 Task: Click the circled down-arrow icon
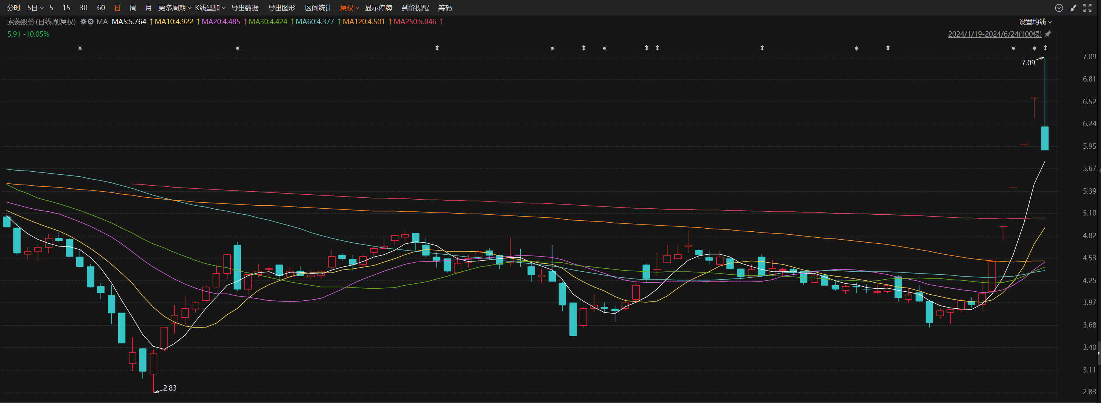point(1059,8)
